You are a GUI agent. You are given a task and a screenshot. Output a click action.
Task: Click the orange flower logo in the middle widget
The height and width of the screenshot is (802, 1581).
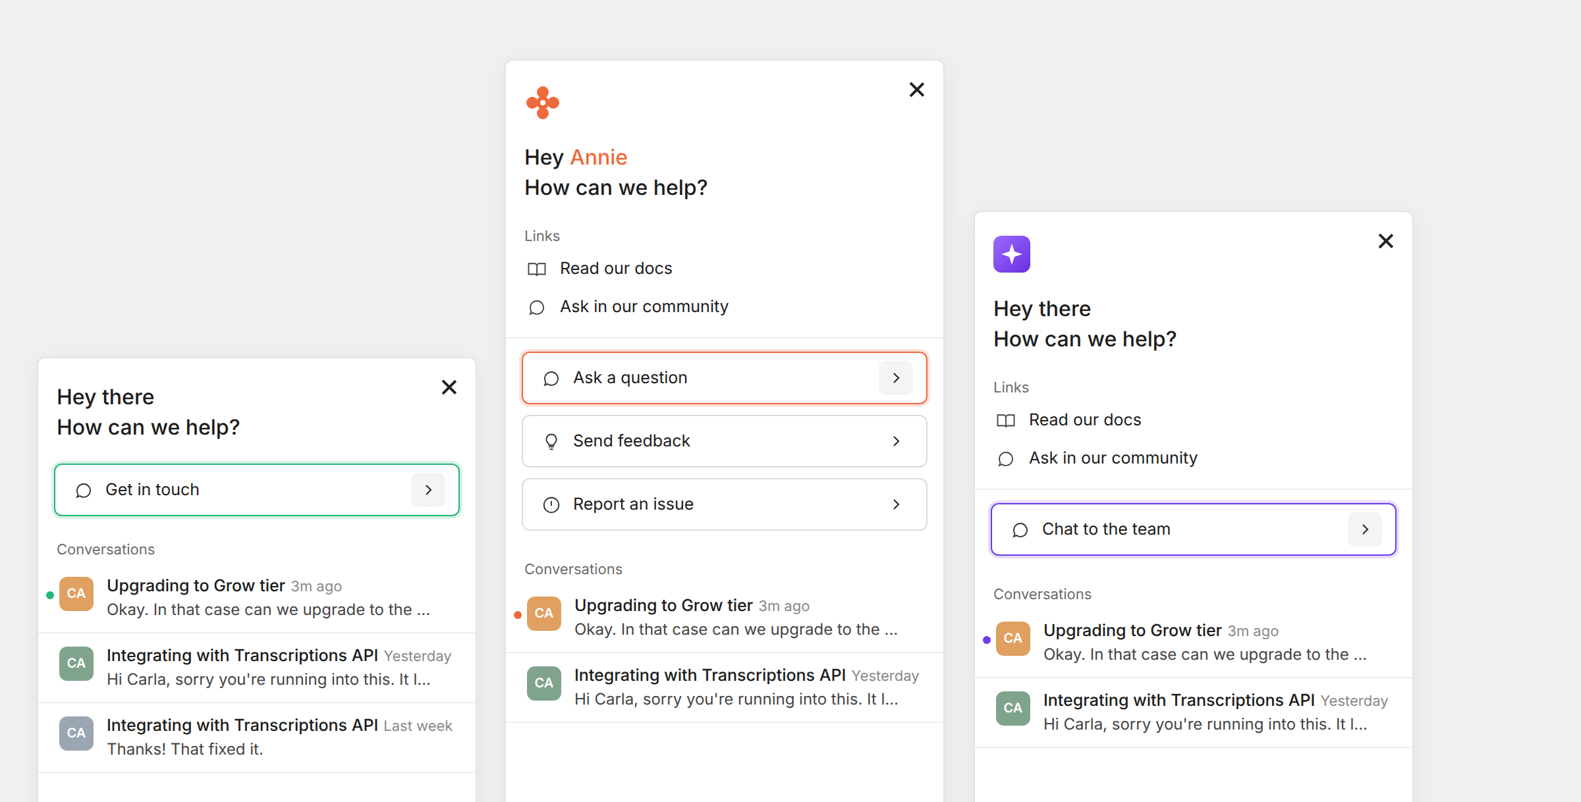point(542,103)
